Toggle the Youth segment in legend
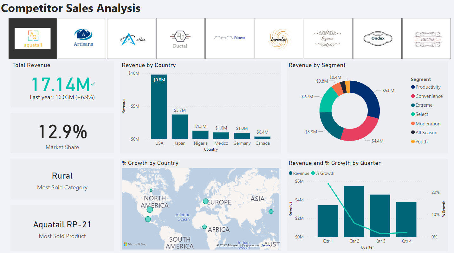 click(x=421, y=142)
